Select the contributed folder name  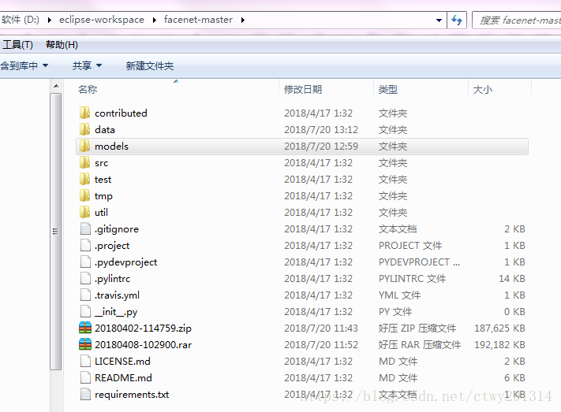[x=121, y=113]
